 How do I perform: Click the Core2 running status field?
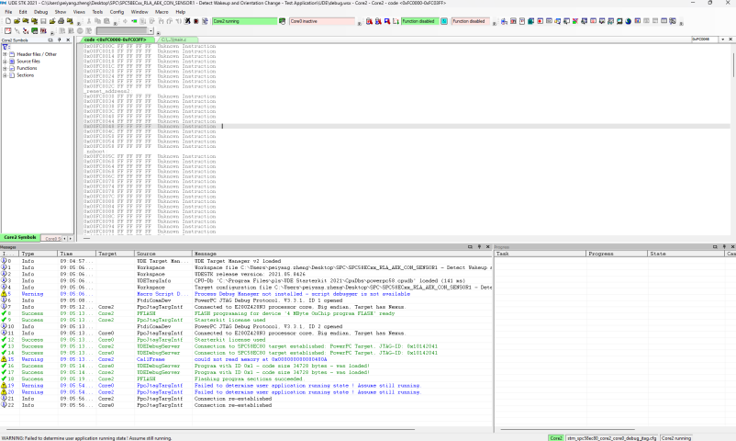[244, 21]
